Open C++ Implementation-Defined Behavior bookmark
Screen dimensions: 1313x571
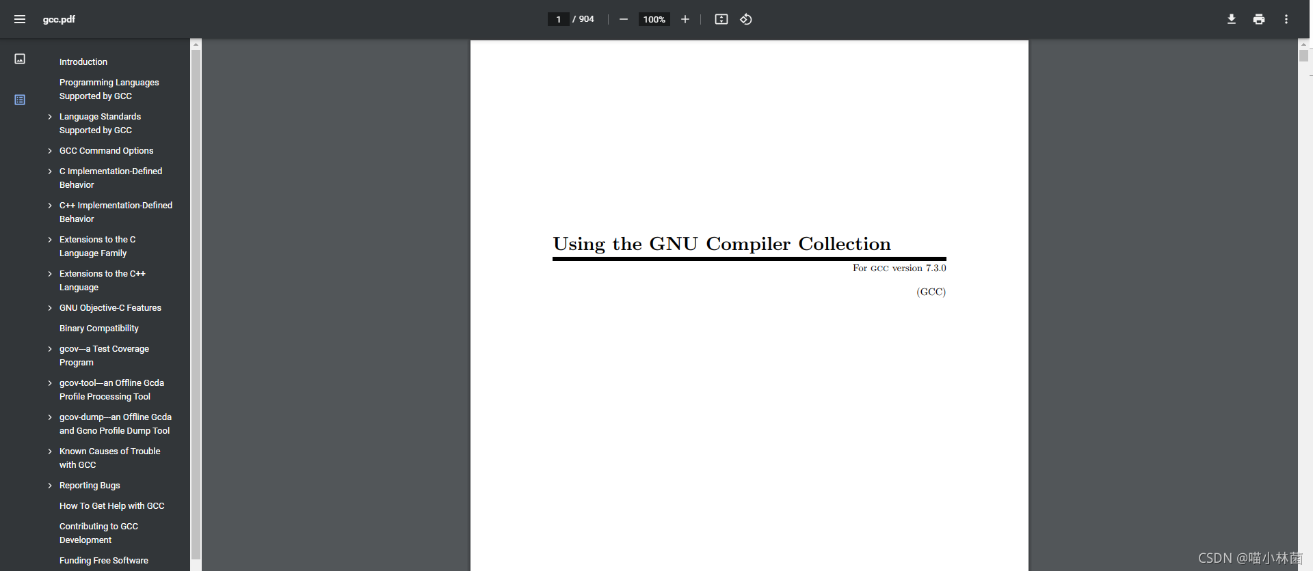(116, 212)
